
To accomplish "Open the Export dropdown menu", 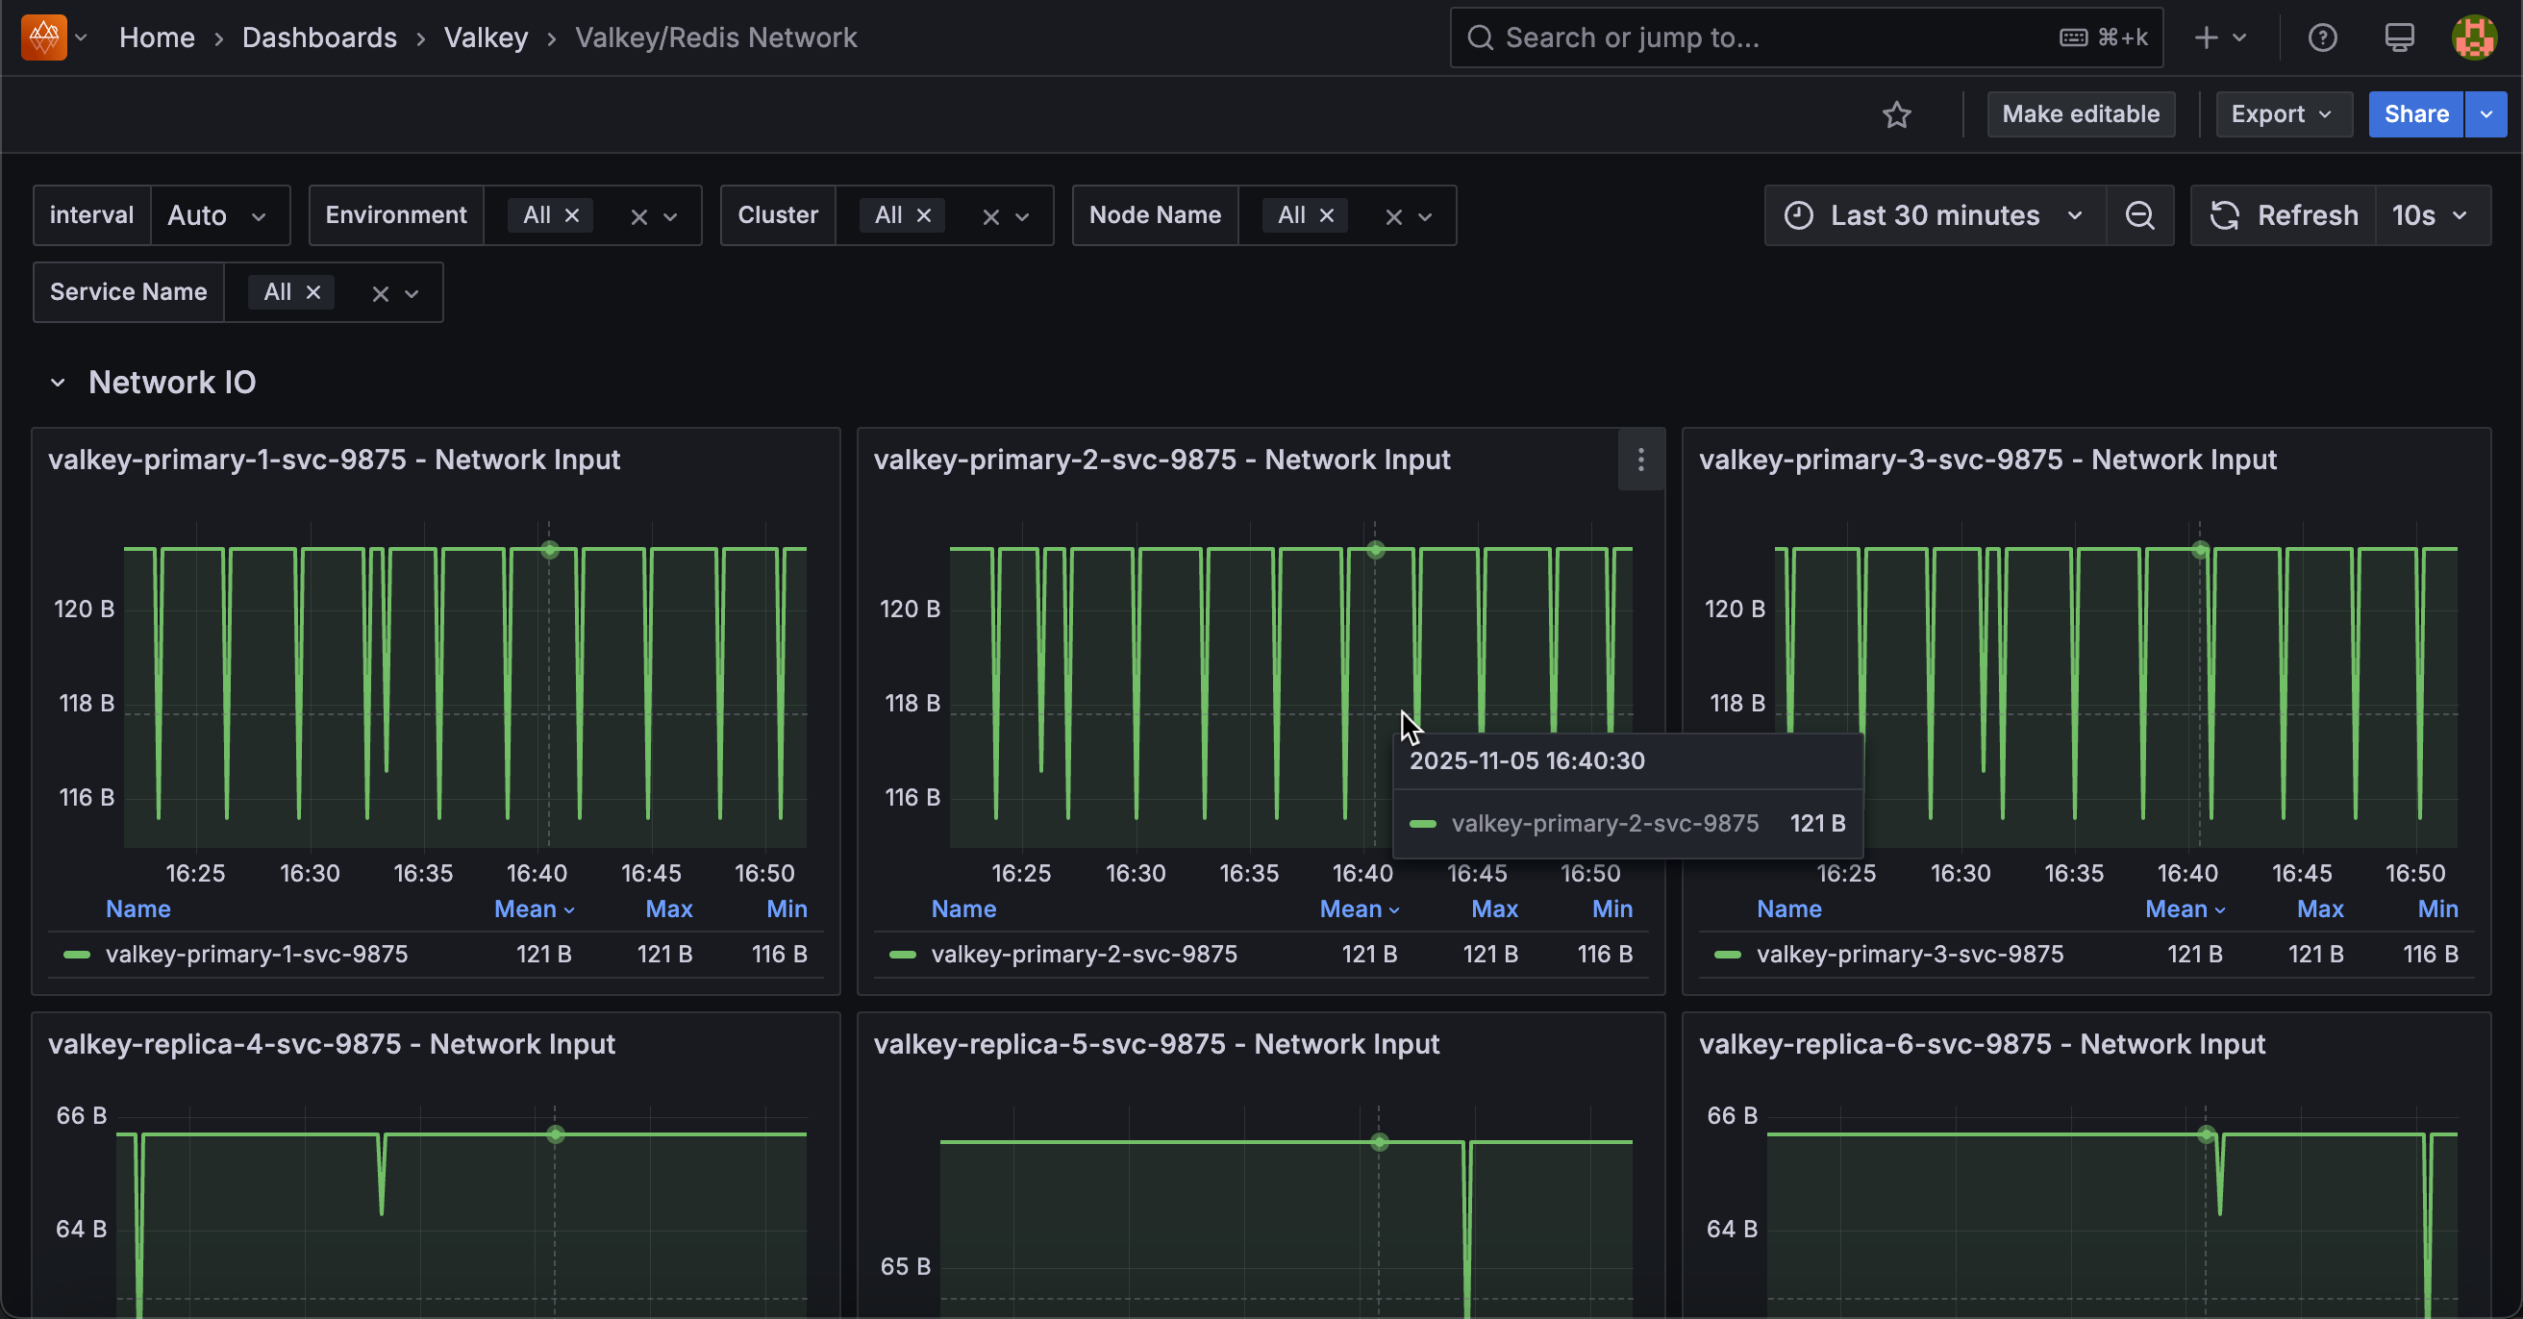I will coord(2282,114).
